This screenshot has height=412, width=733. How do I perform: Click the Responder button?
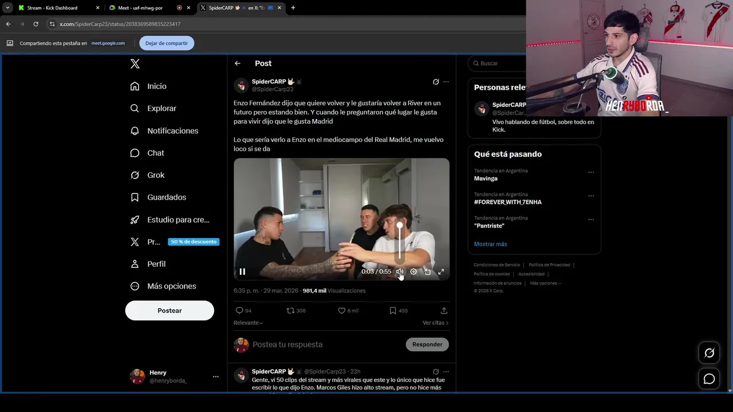[427, 344]
